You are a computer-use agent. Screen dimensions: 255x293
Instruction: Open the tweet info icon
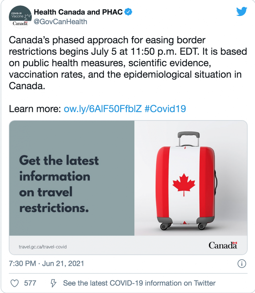pyautogui.click(x=242, y=264)
